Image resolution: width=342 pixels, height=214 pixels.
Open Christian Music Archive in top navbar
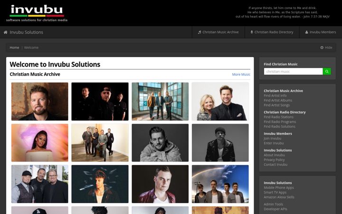218,32
